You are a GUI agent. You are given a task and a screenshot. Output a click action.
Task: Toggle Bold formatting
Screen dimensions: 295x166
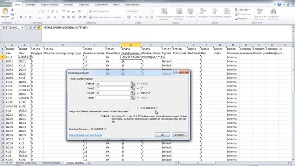click(x=21, y=17)
